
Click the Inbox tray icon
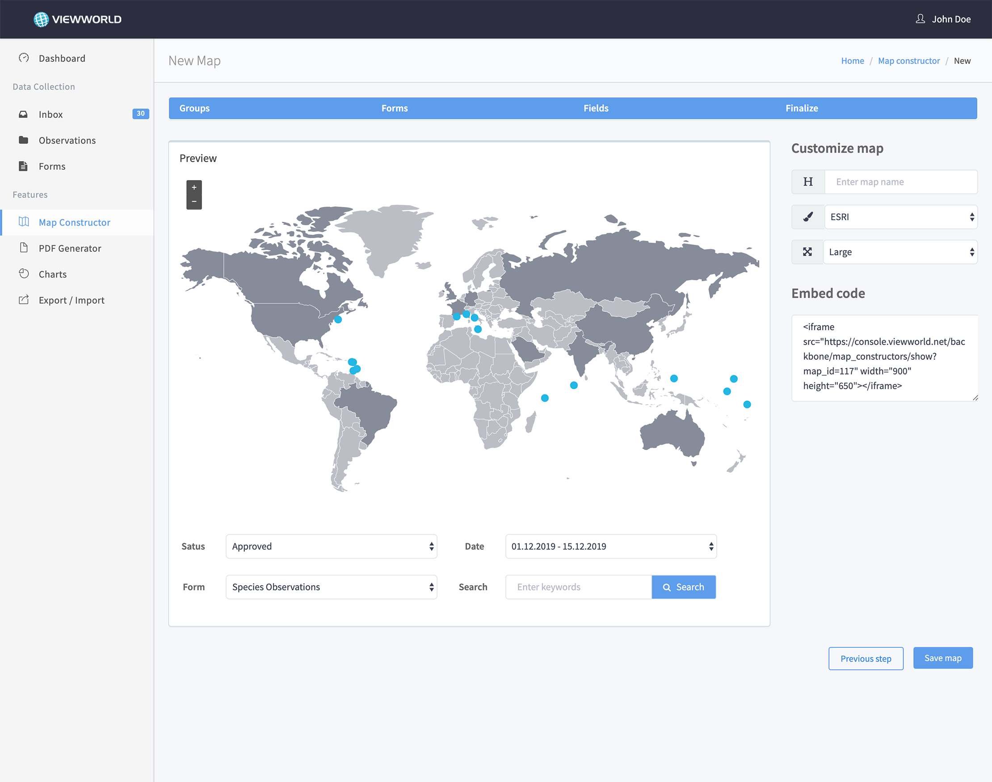coord(23,114)
